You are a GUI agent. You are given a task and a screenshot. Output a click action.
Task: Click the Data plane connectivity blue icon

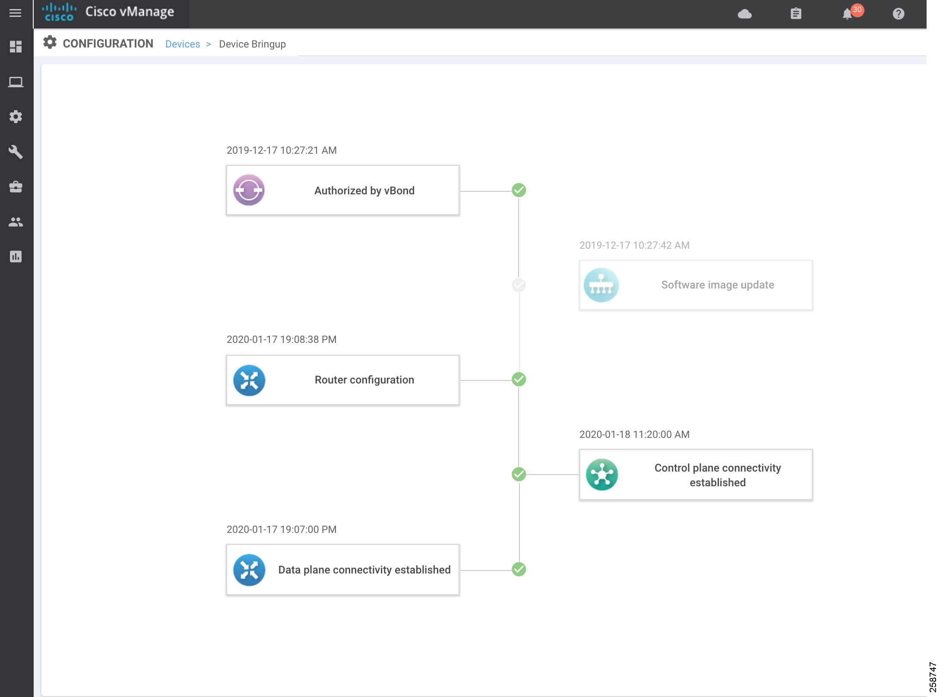point(249,570)
